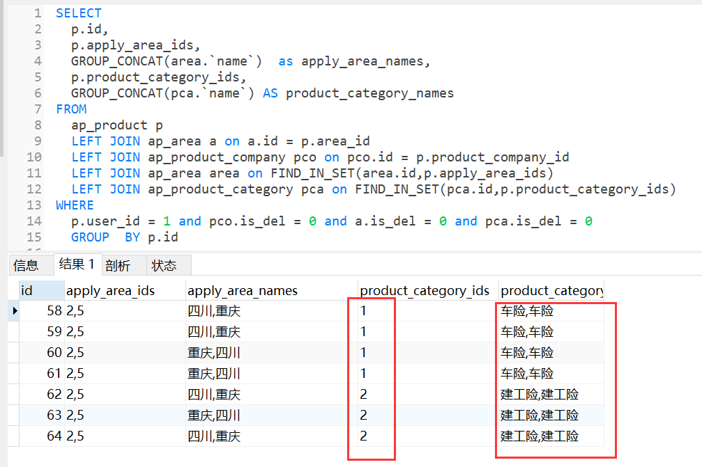Screen dimensions: 702x467
Task: Click FIND_IN_SET on line 12
Action: coord(397,189)
